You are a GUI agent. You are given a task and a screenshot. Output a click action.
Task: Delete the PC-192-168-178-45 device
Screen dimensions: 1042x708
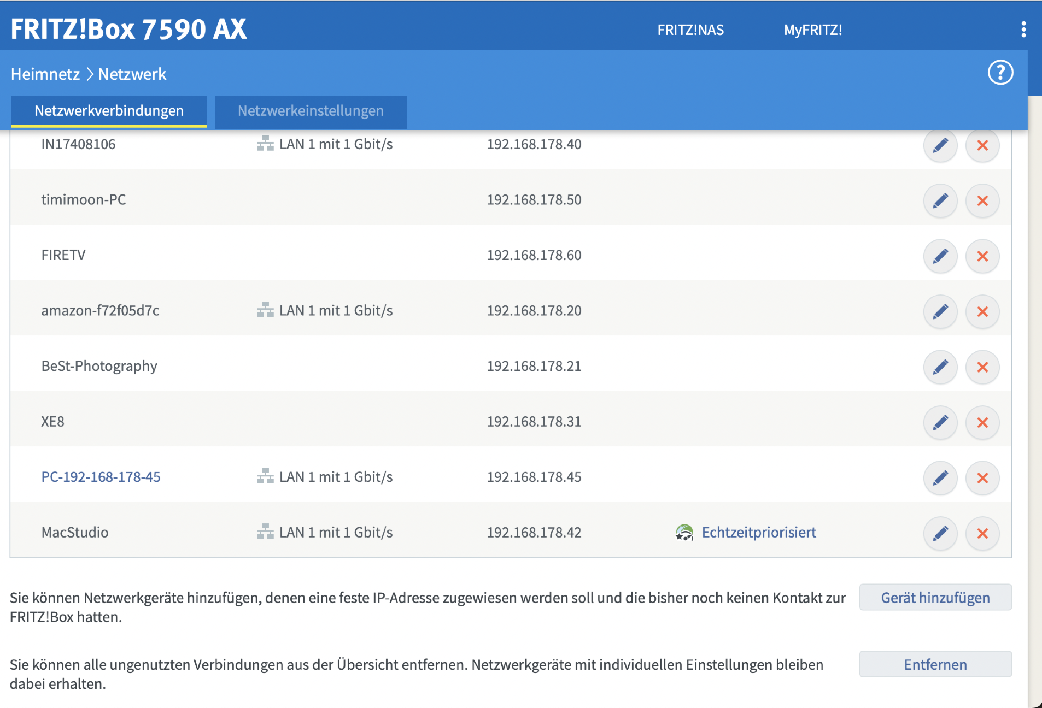[x=982, y=478]
